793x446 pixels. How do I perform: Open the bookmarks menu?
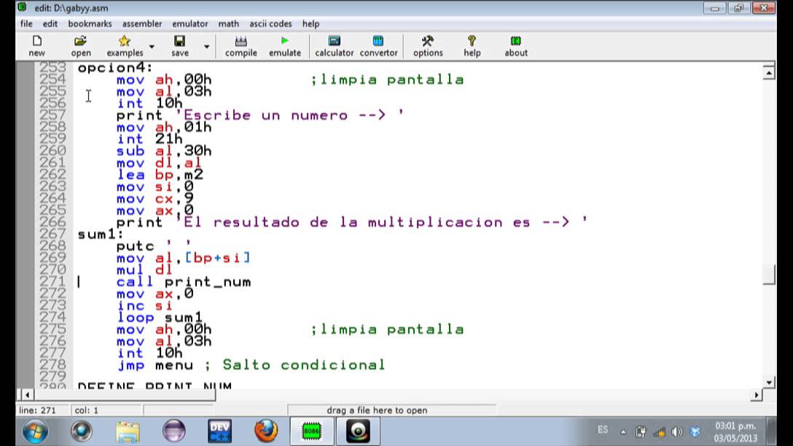pyautogui.click(x=90, y=24)
